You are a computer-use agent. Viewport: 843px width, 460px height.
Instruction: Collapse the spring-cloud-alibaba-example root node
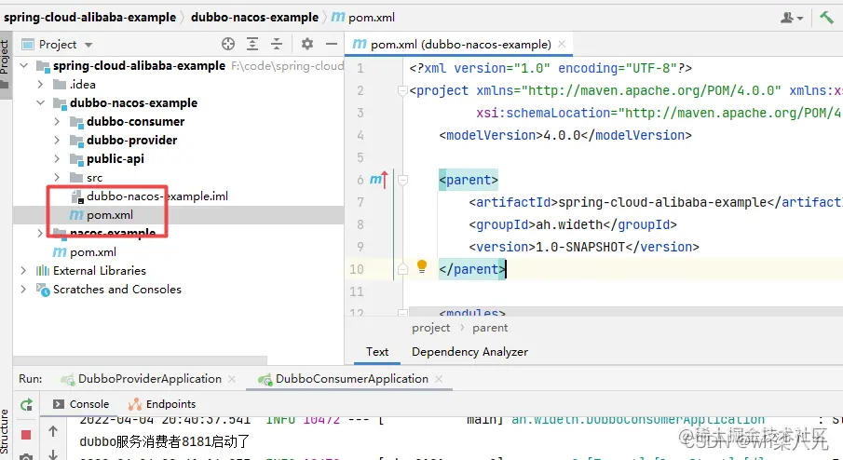pyautogui.click(x=23, y=65)
